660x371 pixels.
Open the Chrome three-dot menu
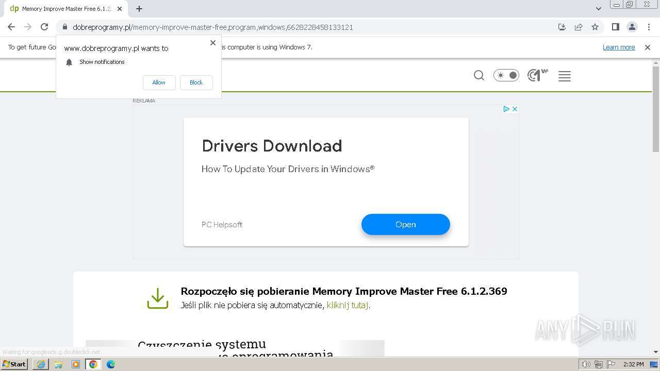coord(648,27)
